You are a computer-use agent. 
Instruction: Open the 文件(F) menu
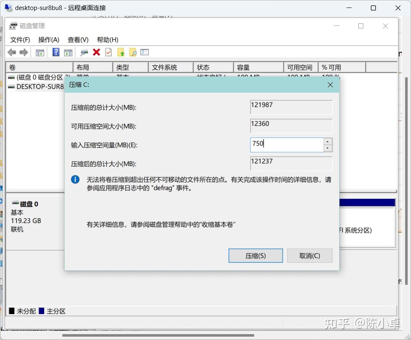coord(20,40)
